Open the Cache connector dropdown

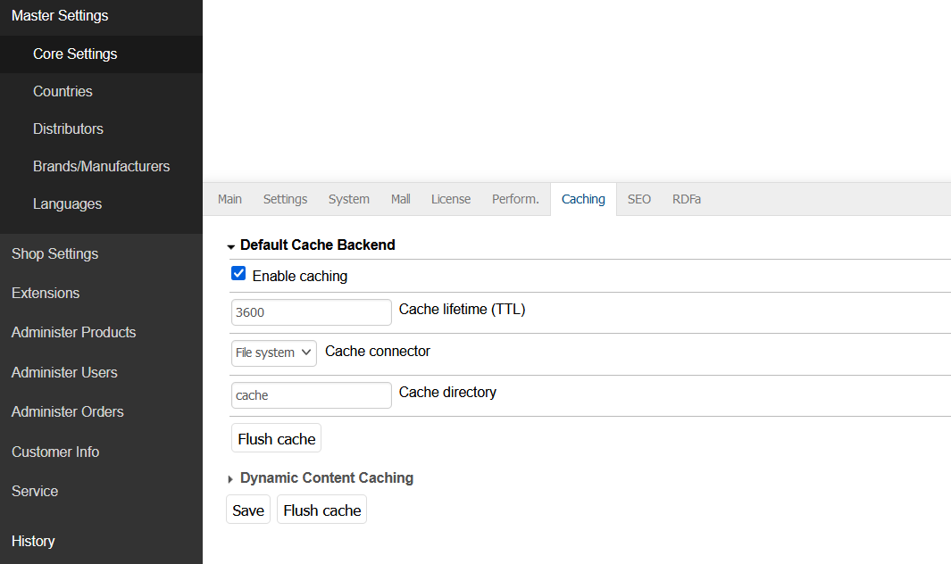(274, 352)
